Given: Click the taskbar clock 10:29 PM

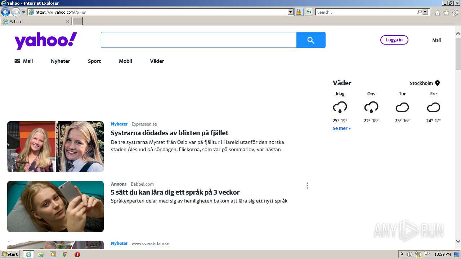Looking at the screenshot, I should click(443, 254).
